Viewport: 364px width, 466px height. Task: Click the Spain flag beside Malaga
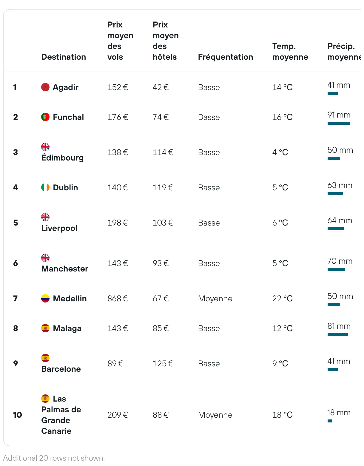45,328
